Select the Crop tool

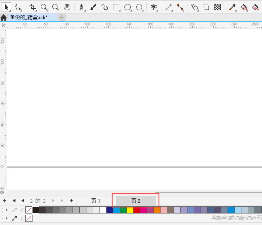[33, 8]
